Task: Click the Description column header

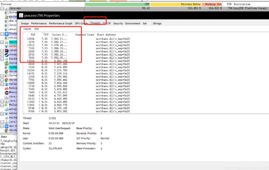Action: tap(242, 4)
